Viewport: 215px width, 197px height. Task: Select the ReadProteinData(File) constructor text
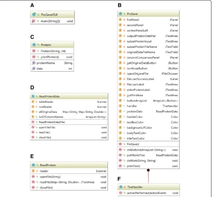(52, 122)
